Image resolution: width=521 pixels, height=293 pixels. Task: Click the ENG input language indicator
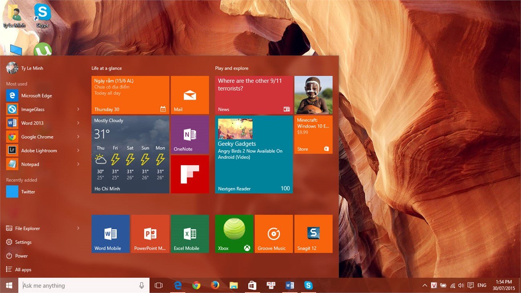coord(482,285)
